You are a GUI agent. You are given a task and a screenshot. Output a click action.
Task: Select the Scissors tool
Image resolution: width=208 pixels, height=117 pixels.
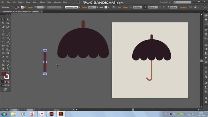8,38
